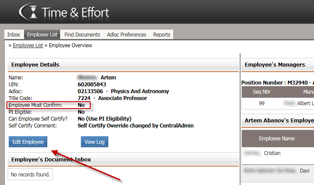Click the Employee Details section header

tap(35, 65)
